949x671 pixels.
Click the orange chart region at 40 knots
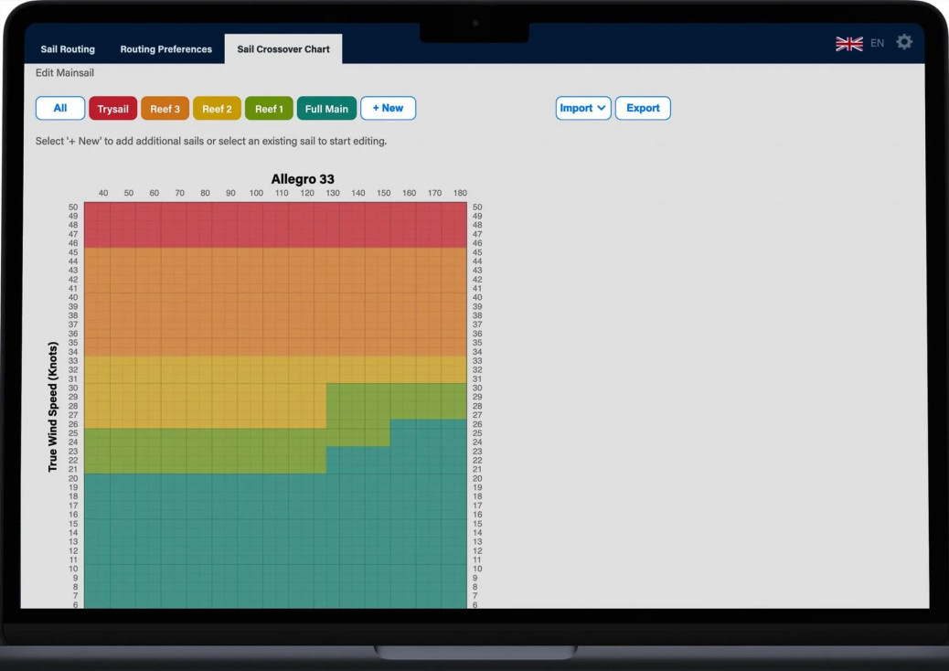click(x=274, y=297)
